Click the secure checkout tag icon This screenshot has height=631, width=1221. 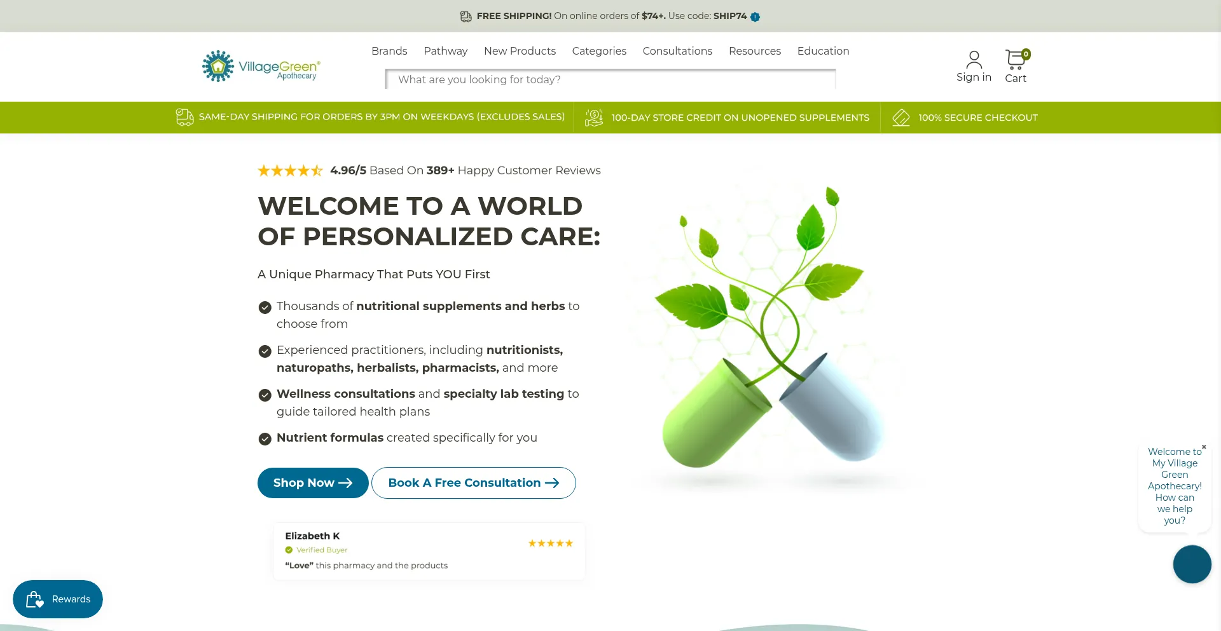tap(900, 118)
